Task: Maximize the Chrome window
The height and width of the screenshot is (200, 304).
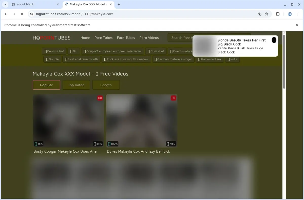Action: [x=292, y=4]
